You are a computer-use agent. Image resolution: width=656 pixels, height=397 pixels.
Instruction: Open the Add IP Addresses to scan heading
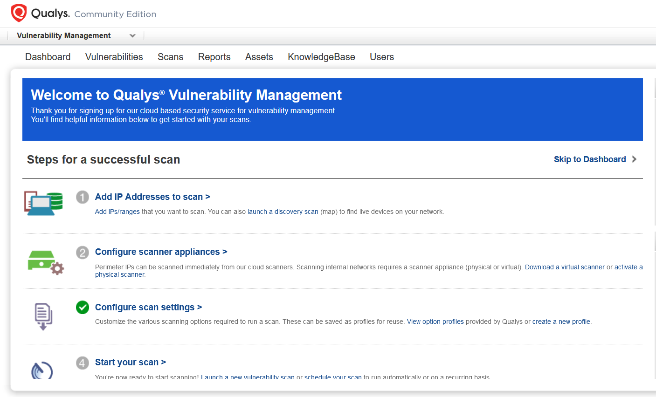152,197
